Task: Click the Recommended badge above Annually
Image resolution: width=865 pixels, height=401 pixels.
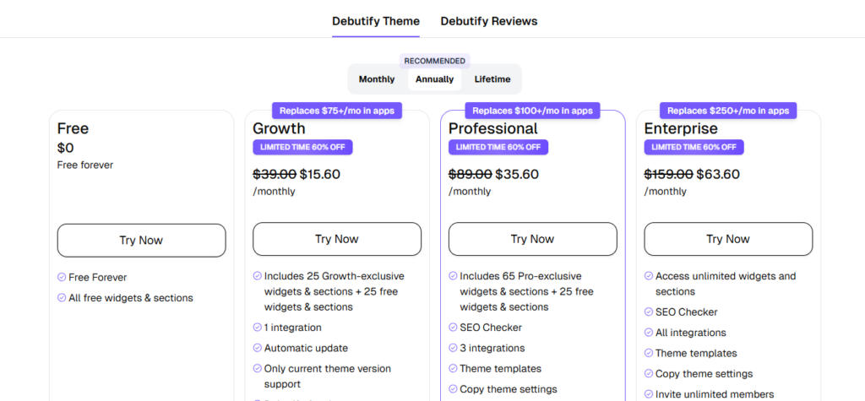Action: [434, 61]
